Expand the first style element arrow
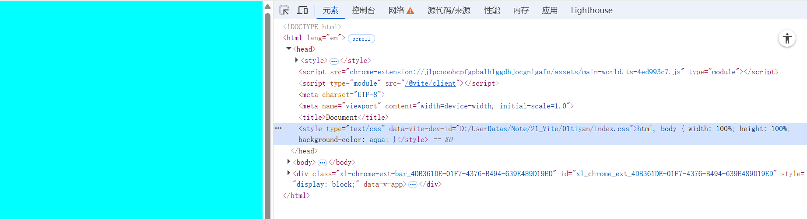The image size is (807, 219). coord(297,60)
